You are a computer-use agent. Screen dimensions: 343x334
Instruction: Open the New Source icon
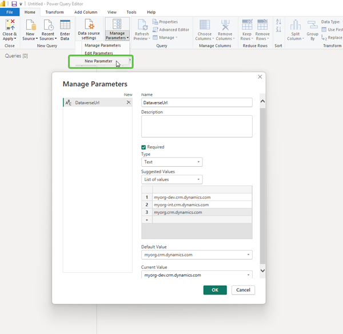tap(30, 25)
